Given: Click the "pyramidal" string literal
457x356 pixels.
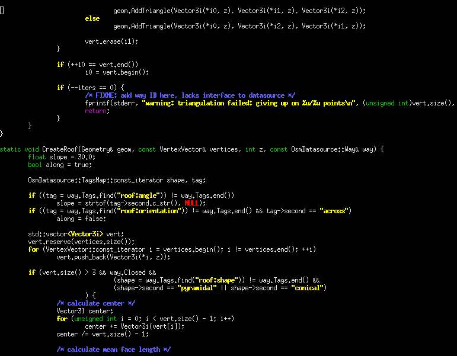Looking at the screenshot, I should point(193,288).
